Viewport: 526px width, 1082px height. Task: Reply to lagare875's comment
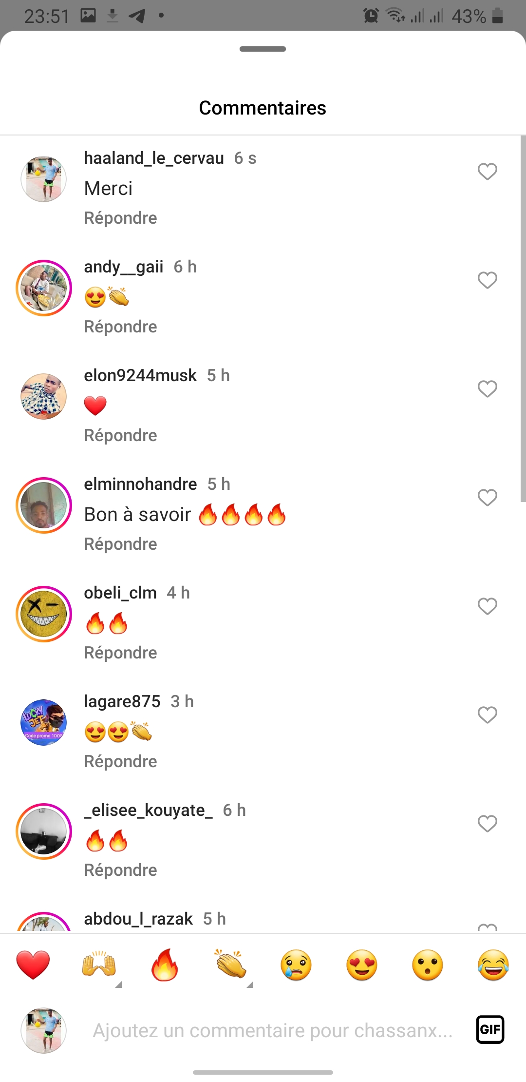pyautogui.click(x=120, y=761)
